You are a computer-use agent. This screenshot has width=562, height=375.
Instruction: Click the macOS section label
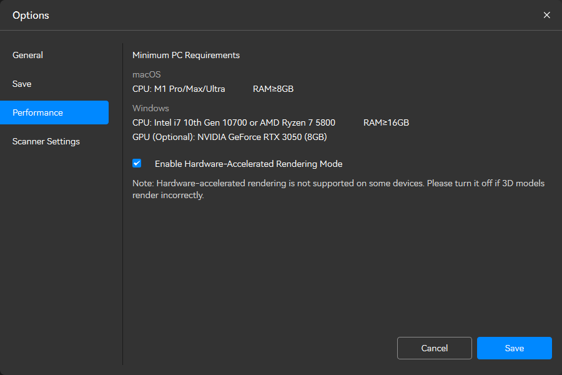tap(146, 74)
